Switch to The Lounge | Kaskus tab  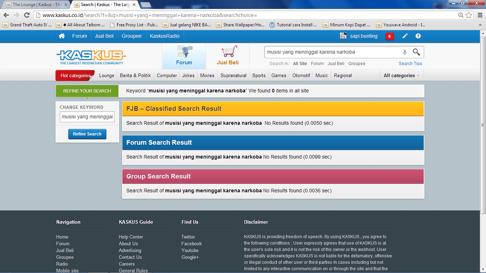[36, 5]
